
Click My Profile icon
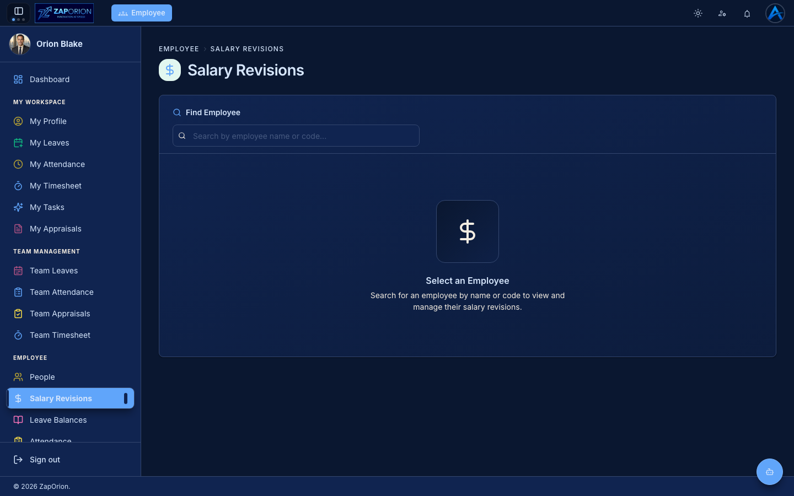[18, 121]
